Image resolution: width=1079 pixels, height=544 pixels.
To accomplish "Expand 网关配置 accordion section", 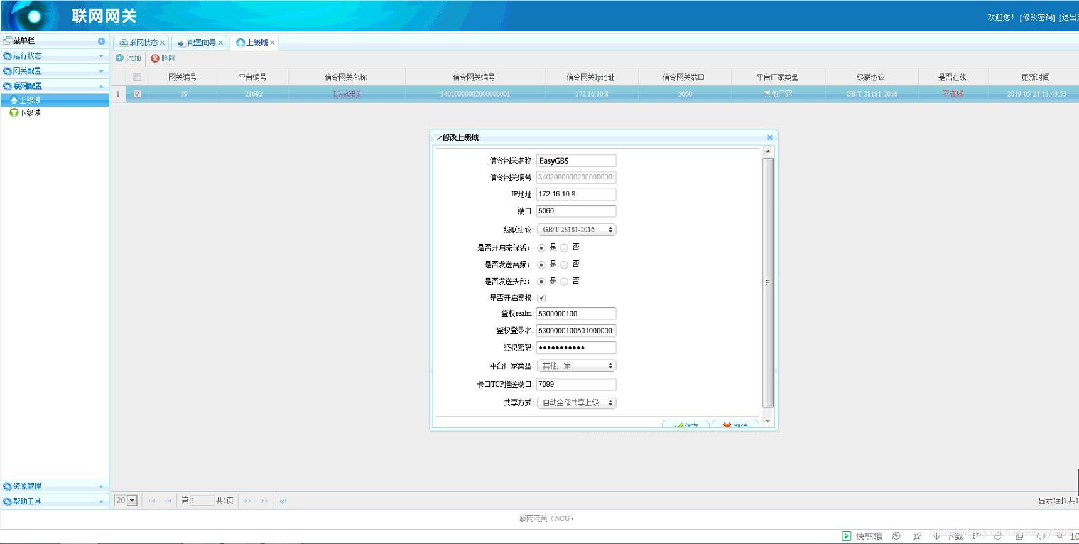I will click(x=55, y=71).
